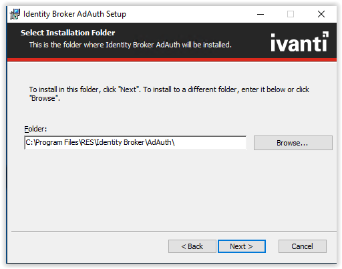Minimize the Identity Broker AdAuth Setup window
Image resolution: width=342 pixels, height=269 pixels.
(x=261, y=14)
